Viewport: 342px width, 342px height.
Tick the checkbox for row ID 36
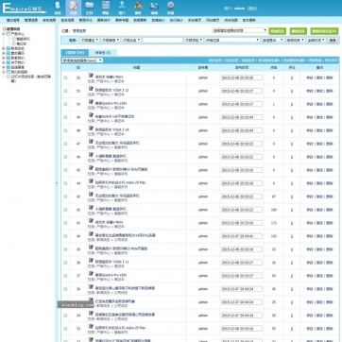pyautogui.click(x=65, y=289)
